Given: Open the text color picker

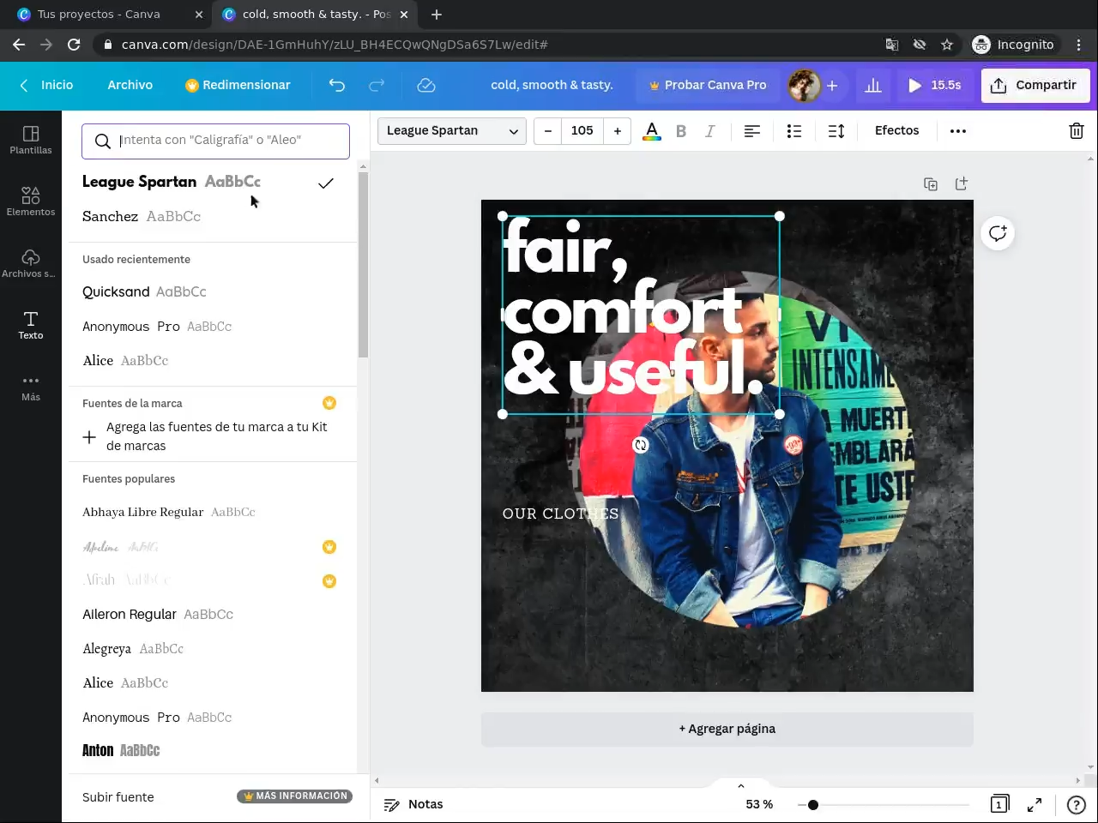Looking at the screenshot, I should pyautogui.click(x=652, y=131).
